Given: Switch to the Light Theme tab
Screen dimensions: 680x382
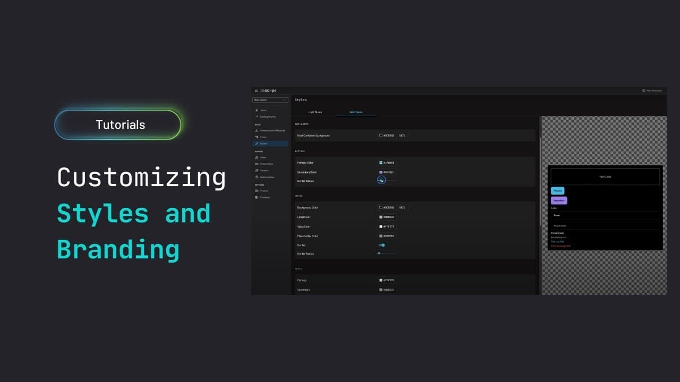Looking at the screenshot, I should point(315,112).
